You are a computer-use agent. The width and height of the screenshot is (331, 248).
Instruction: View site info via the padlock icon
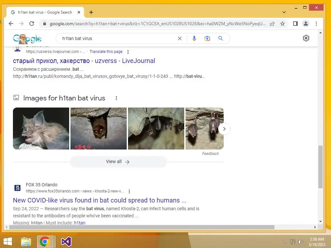[45, 24]
